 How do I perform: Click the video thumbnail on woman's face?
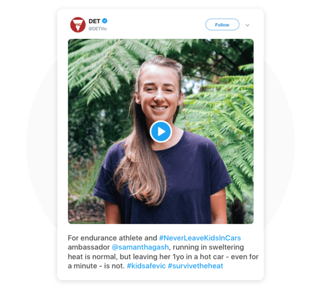pyautogui.click(x=159, y=93)
